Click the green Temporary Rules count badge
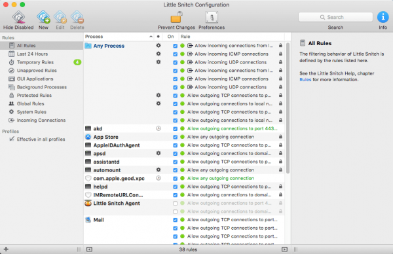The image size is (393, 254). tap(77, 62)
